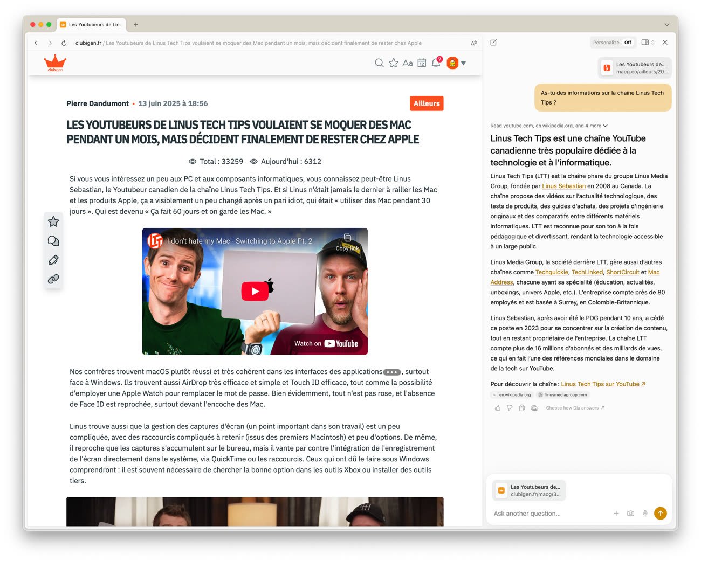The width and height of the screenshot is (701, 561).
Task: Open the calendar icon in the site header
Action: [422, 63]
